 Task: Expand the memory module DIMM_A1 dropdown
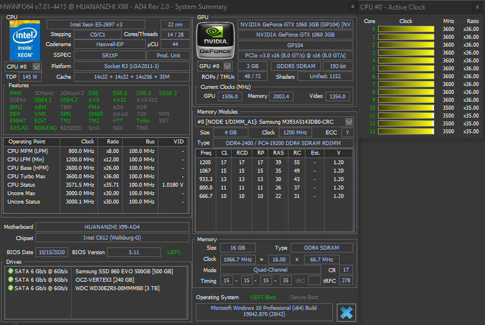tap(349, 122)
